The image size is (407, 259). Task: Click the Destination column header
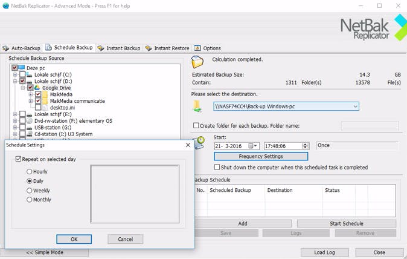click(x=293, y=190)
